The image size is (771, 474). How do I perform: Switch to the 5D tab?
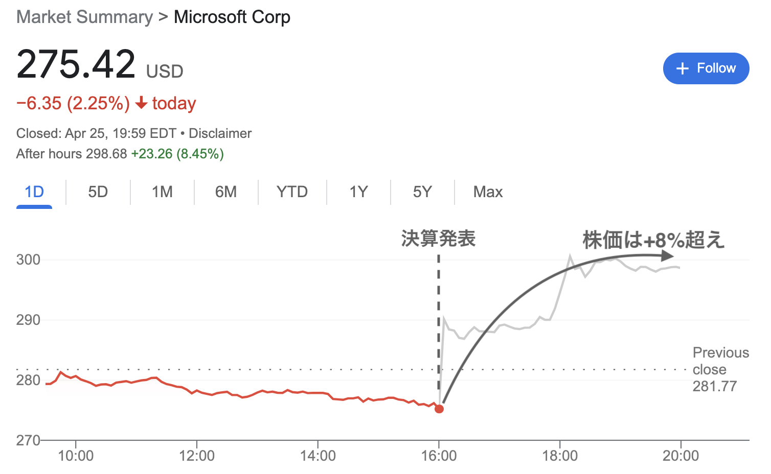click(98, 192)
